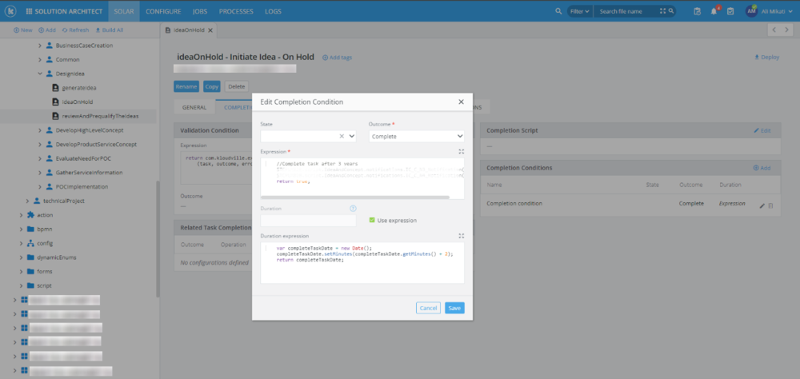Open the notifications bell

click(x=714, y=11)
